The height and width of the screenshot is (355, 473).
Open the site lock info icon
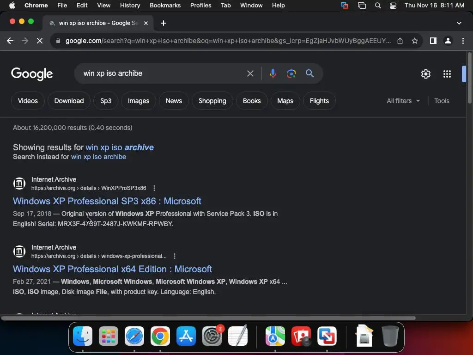point(58,41)
